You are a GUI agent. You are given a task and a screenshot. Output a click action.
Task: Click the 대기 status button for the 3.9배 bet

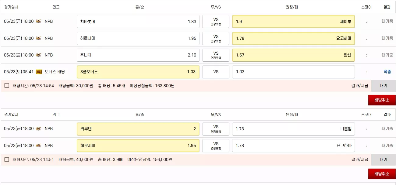pos(383,159)
